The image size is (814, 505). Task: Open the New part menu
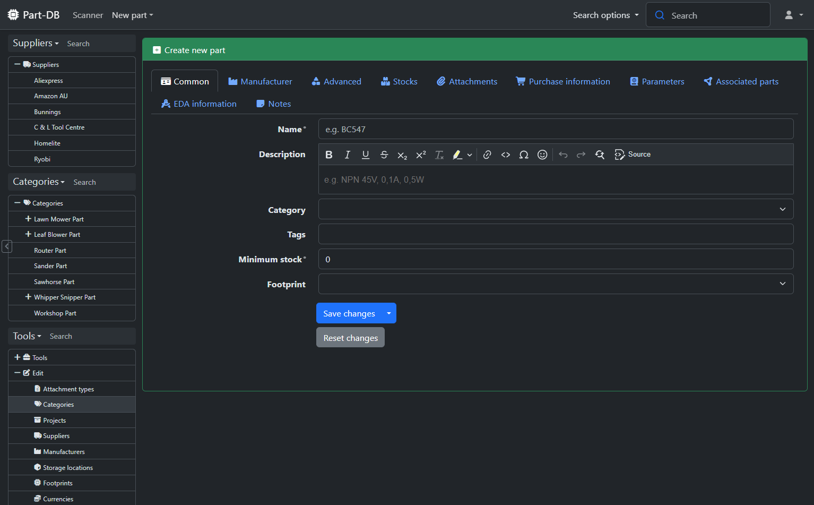pyautogui.click(x=132, y=15)
